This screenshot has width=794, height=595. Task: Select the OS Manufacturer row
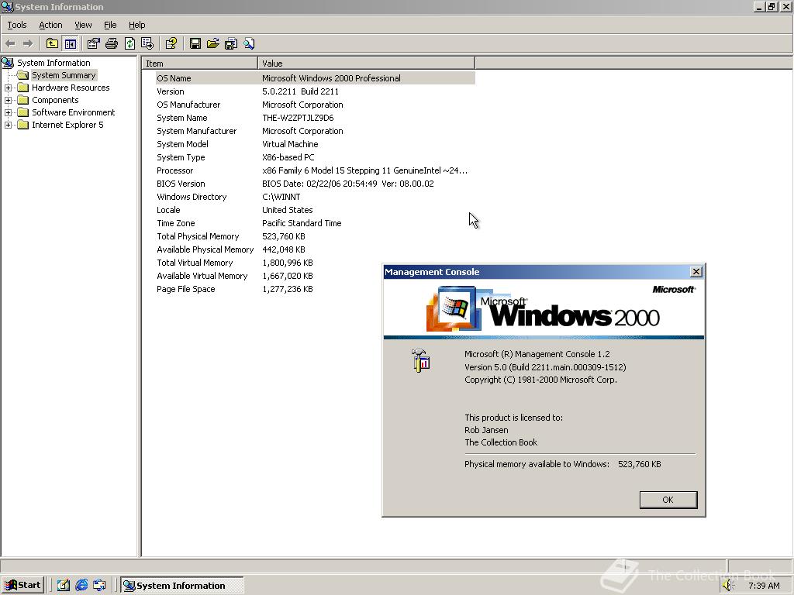pyautogui.click(x=316, y=105)
